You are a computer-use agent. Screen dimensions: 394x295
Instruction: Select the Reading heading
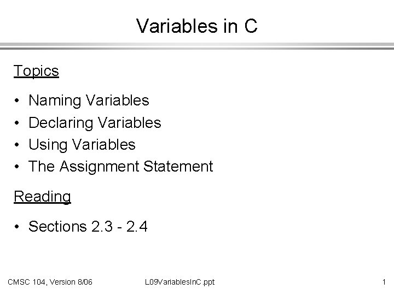42,197
